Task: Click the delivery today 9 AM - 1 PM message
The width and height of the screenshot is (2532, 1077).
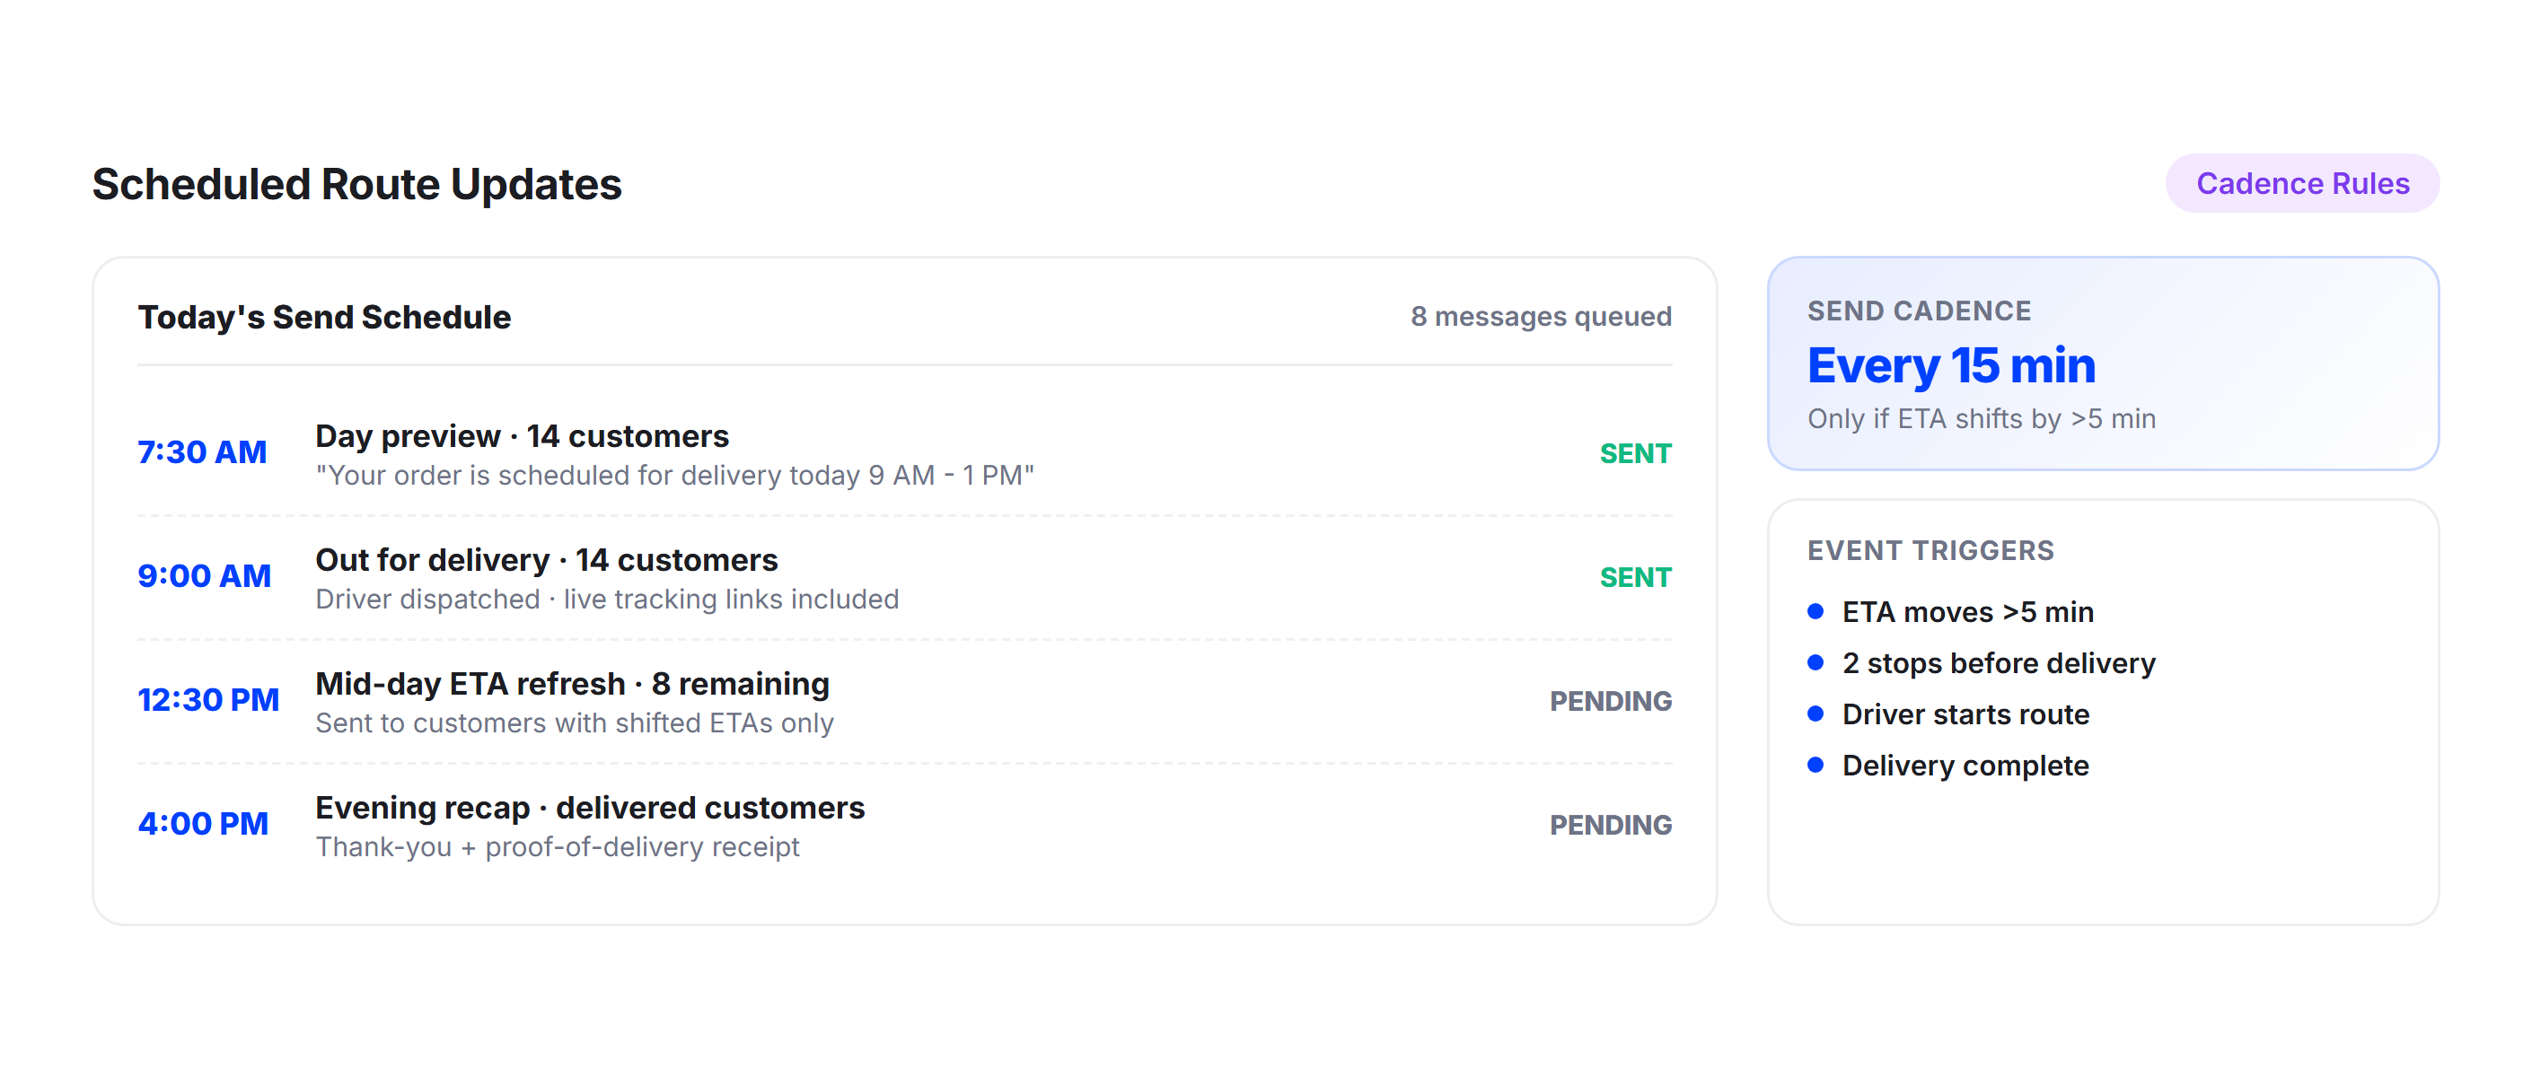Action: point(674,476)
